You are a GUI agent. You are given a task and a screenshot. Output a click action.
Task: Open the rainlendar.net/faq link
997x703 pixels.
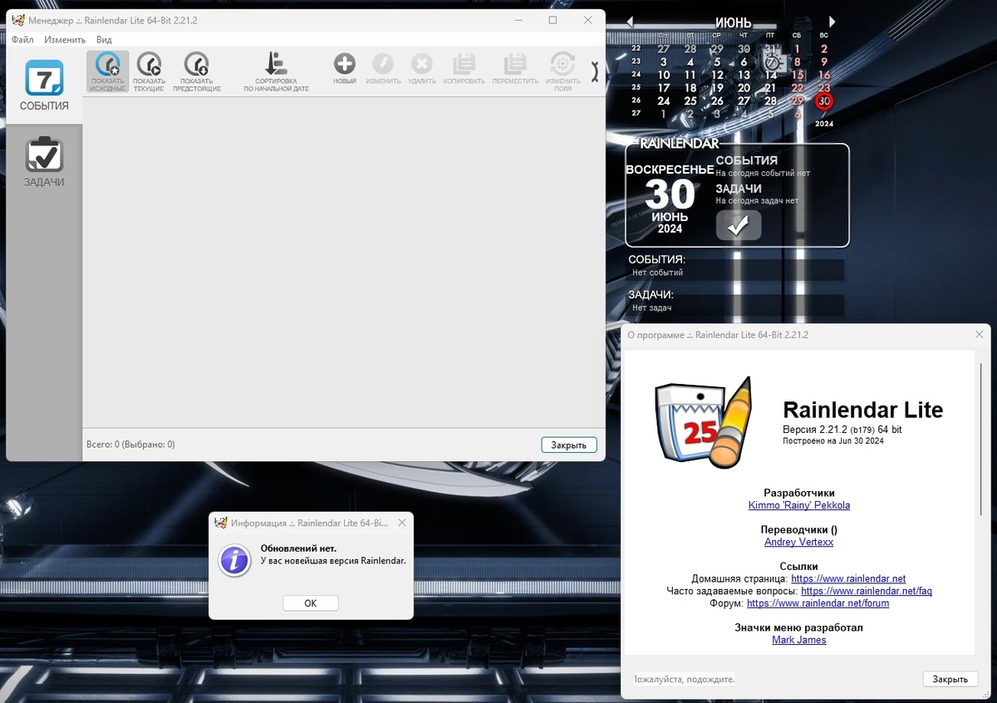click(x=867, y=591)
